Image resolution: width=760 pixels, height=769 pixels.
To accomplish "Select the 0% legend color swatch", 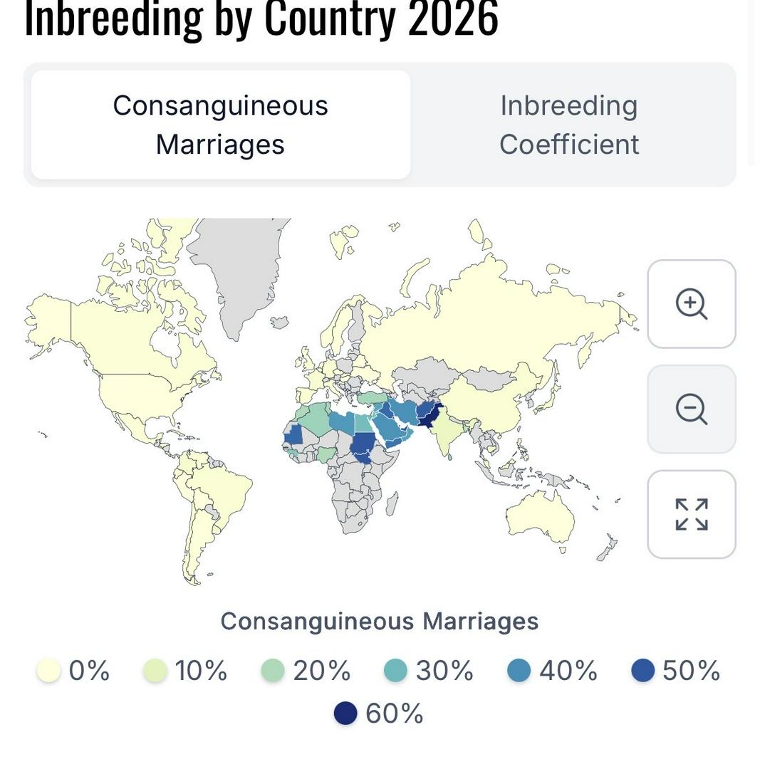I will click(48, 671).
